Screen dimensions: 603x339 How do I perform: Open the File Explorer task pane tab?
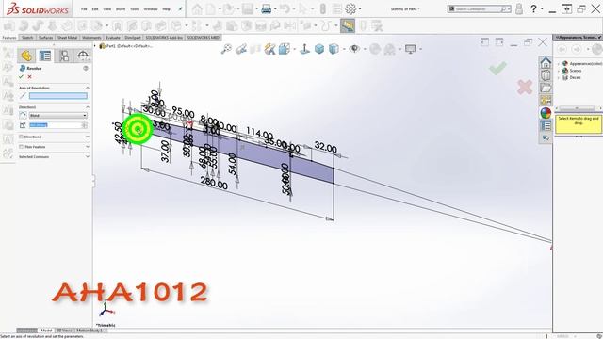pos(546,88)
